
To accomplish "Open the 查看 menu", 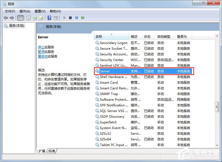I will click(40, 11).
